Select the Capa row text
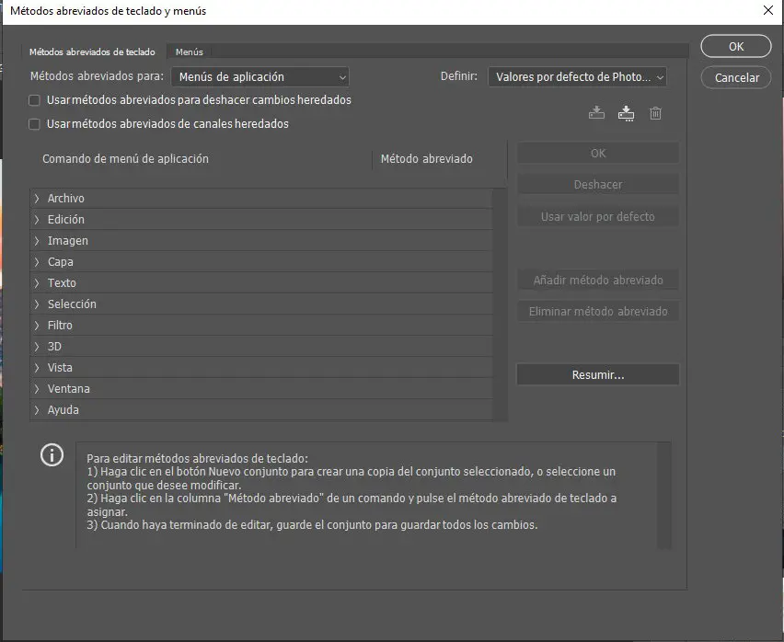Image resolution: width=784 pixels, height=642 pixels. click(x=61, y=262)
